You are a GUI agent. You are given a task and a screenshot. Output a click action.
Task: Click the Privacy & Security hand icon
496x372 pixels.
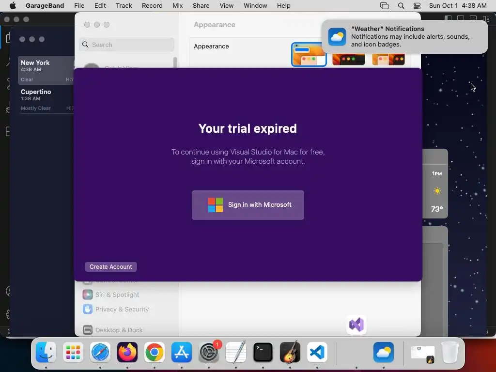(x=88, y=309)
